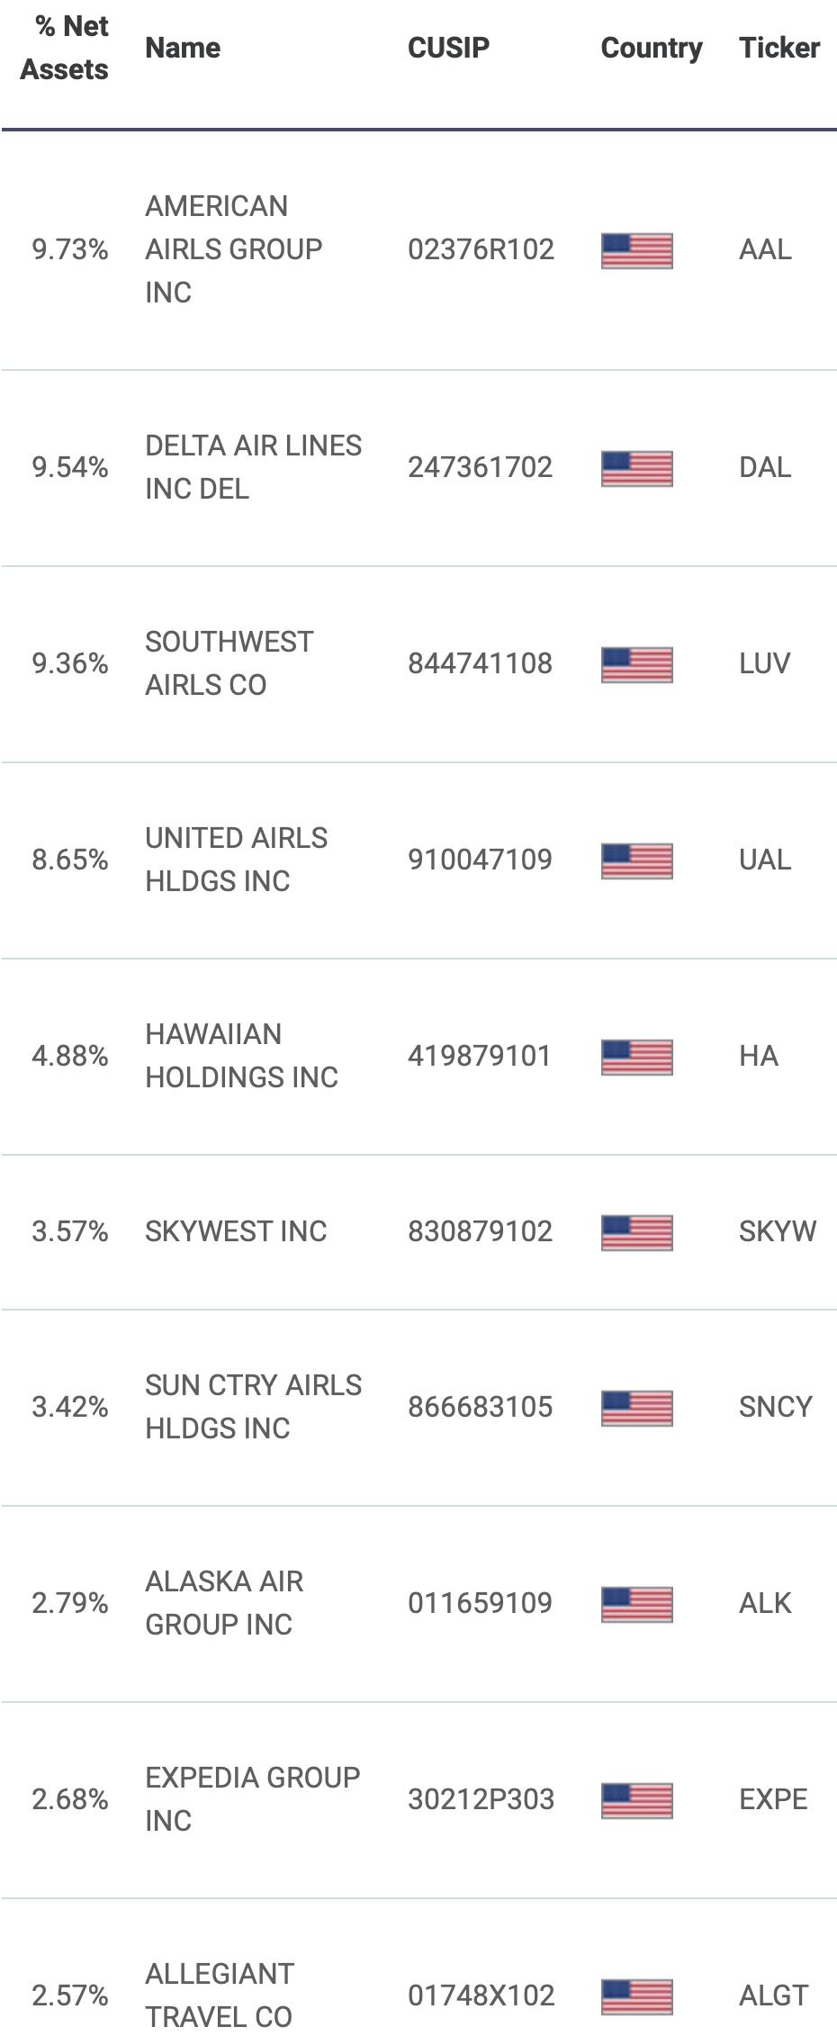Click the flag icon in Expedia row
Viewport: 837px width, 2036px height.
point(636,1800)
